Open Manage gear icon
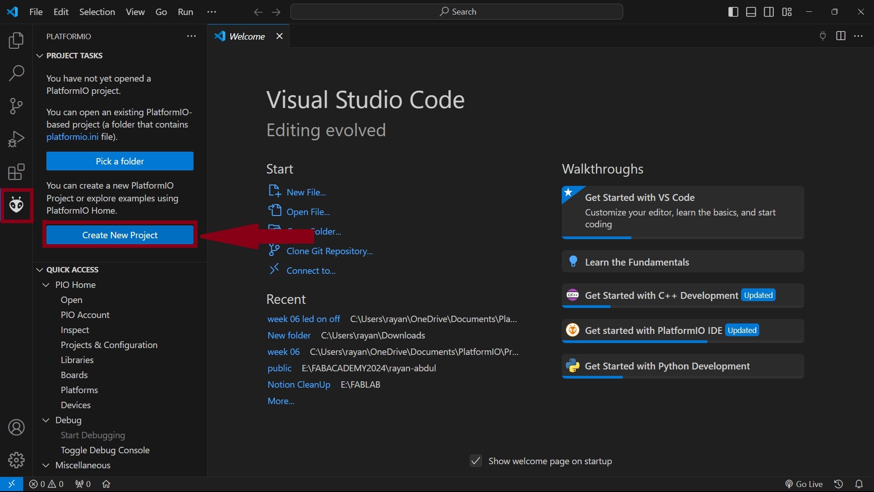 click(x=16, y=460)
